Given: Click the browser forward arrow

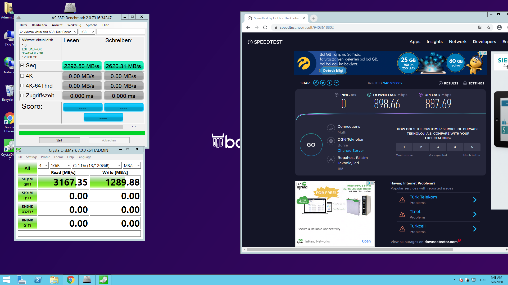Looking at the screenshot, I should coord(256,27).
